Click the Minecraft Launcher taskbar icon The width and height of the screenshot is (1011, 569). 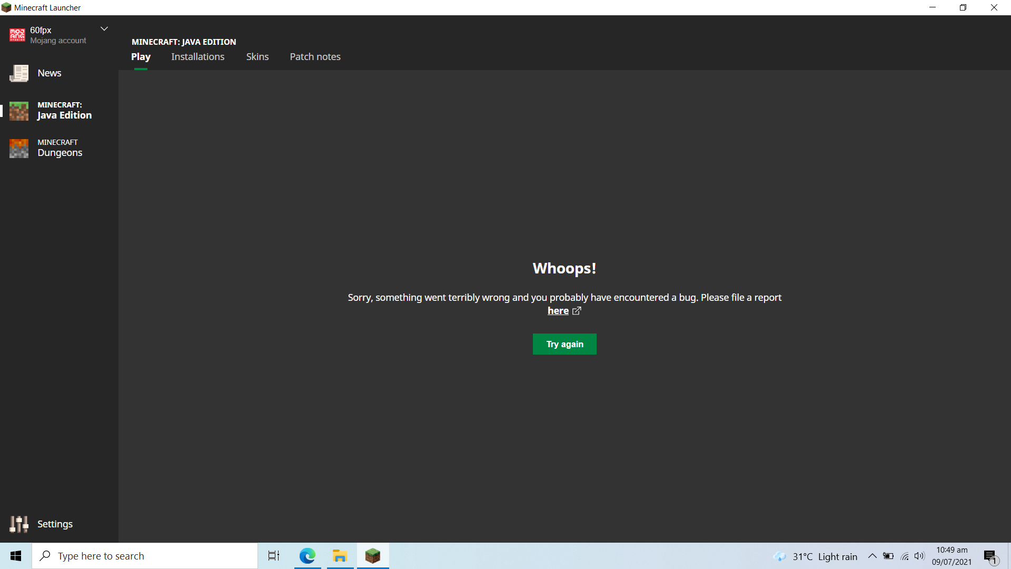click(x=373, y=556)
